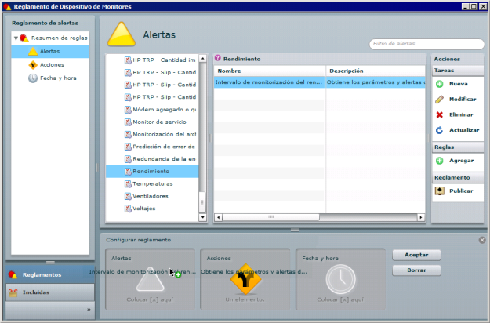Click the Agregar rule plus icon
The width and height of the screenshot is (490, 323).
pyautogui.click(x=440, y=161)
